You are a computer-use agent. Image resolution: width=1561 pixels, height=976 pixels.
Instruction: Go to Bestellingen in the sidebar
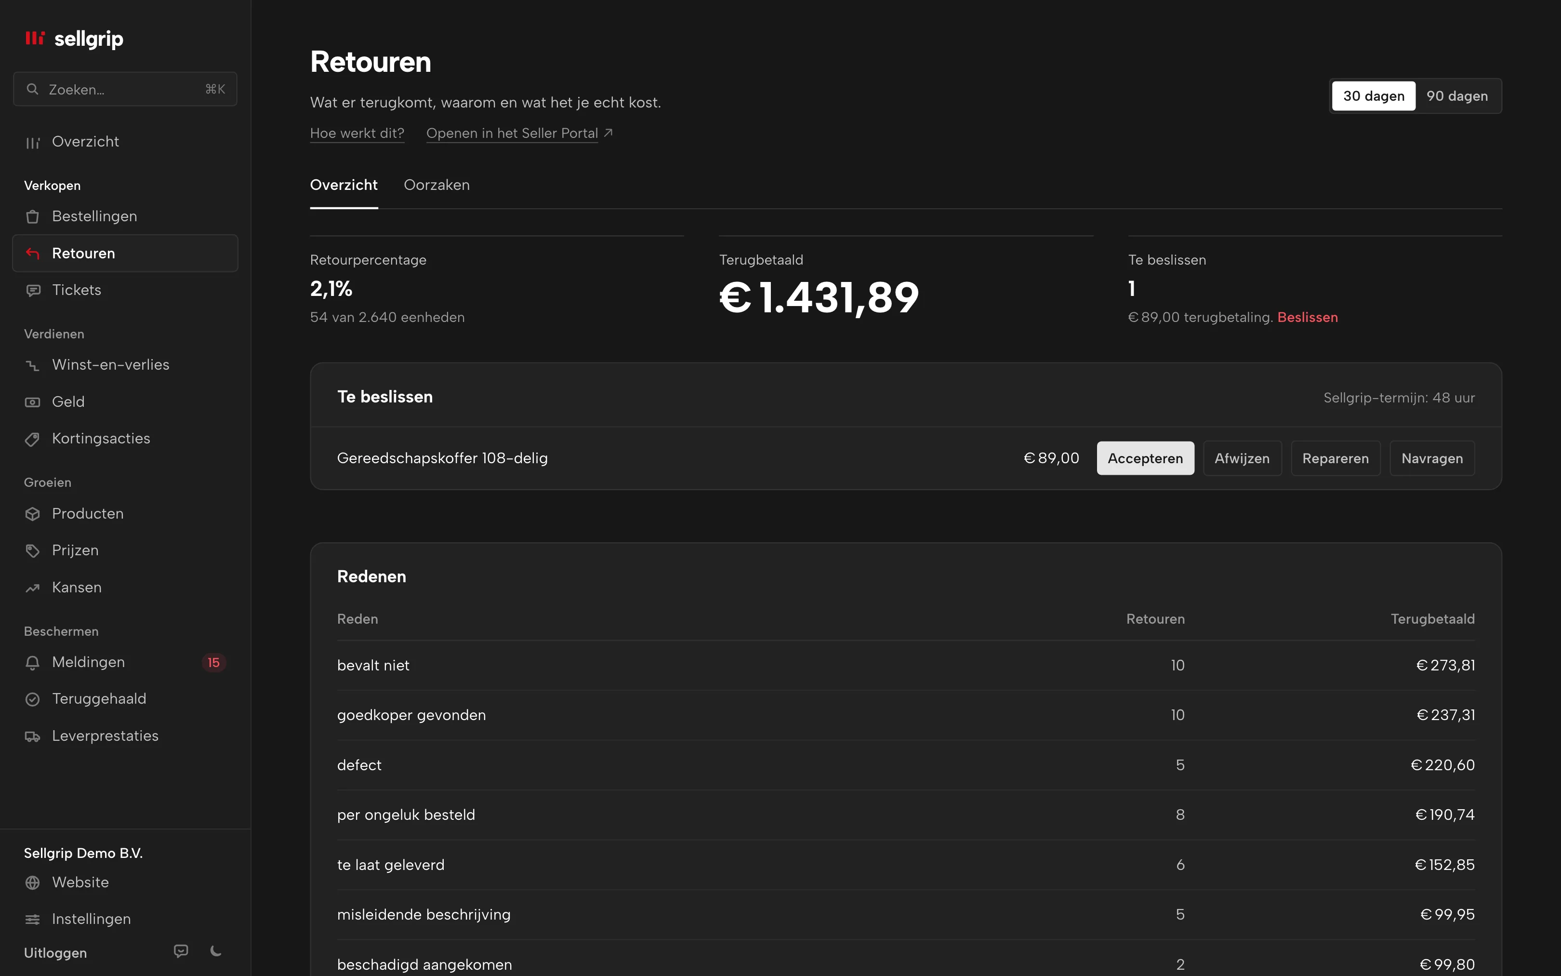[x=125, y=216]
